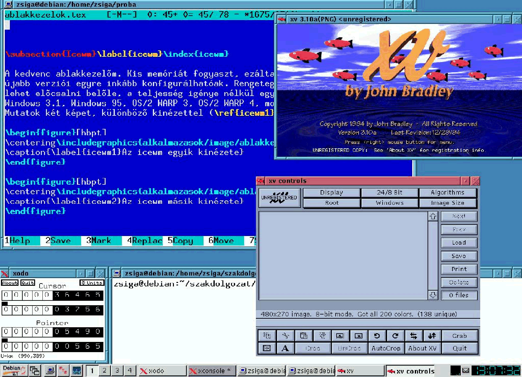Click the xv splash image with fish

tap(399, 90)
